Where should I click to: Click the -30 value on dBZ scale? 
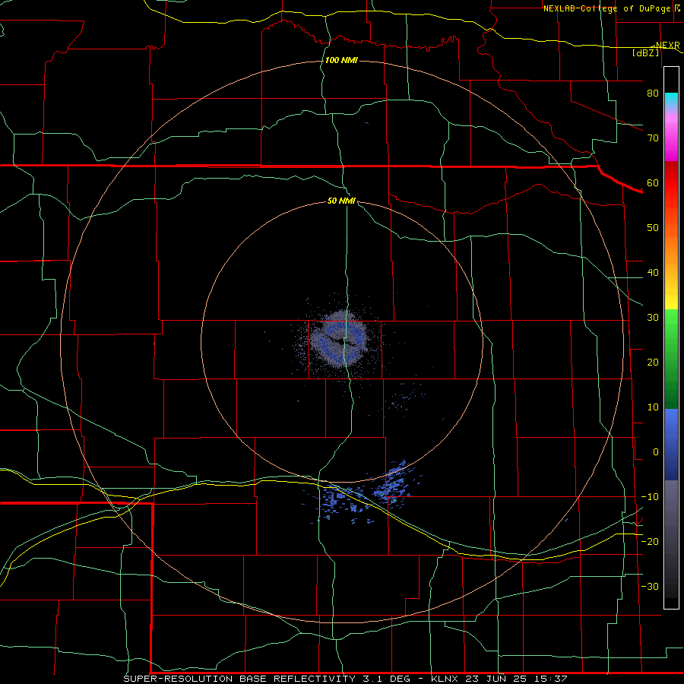[650, 587]
